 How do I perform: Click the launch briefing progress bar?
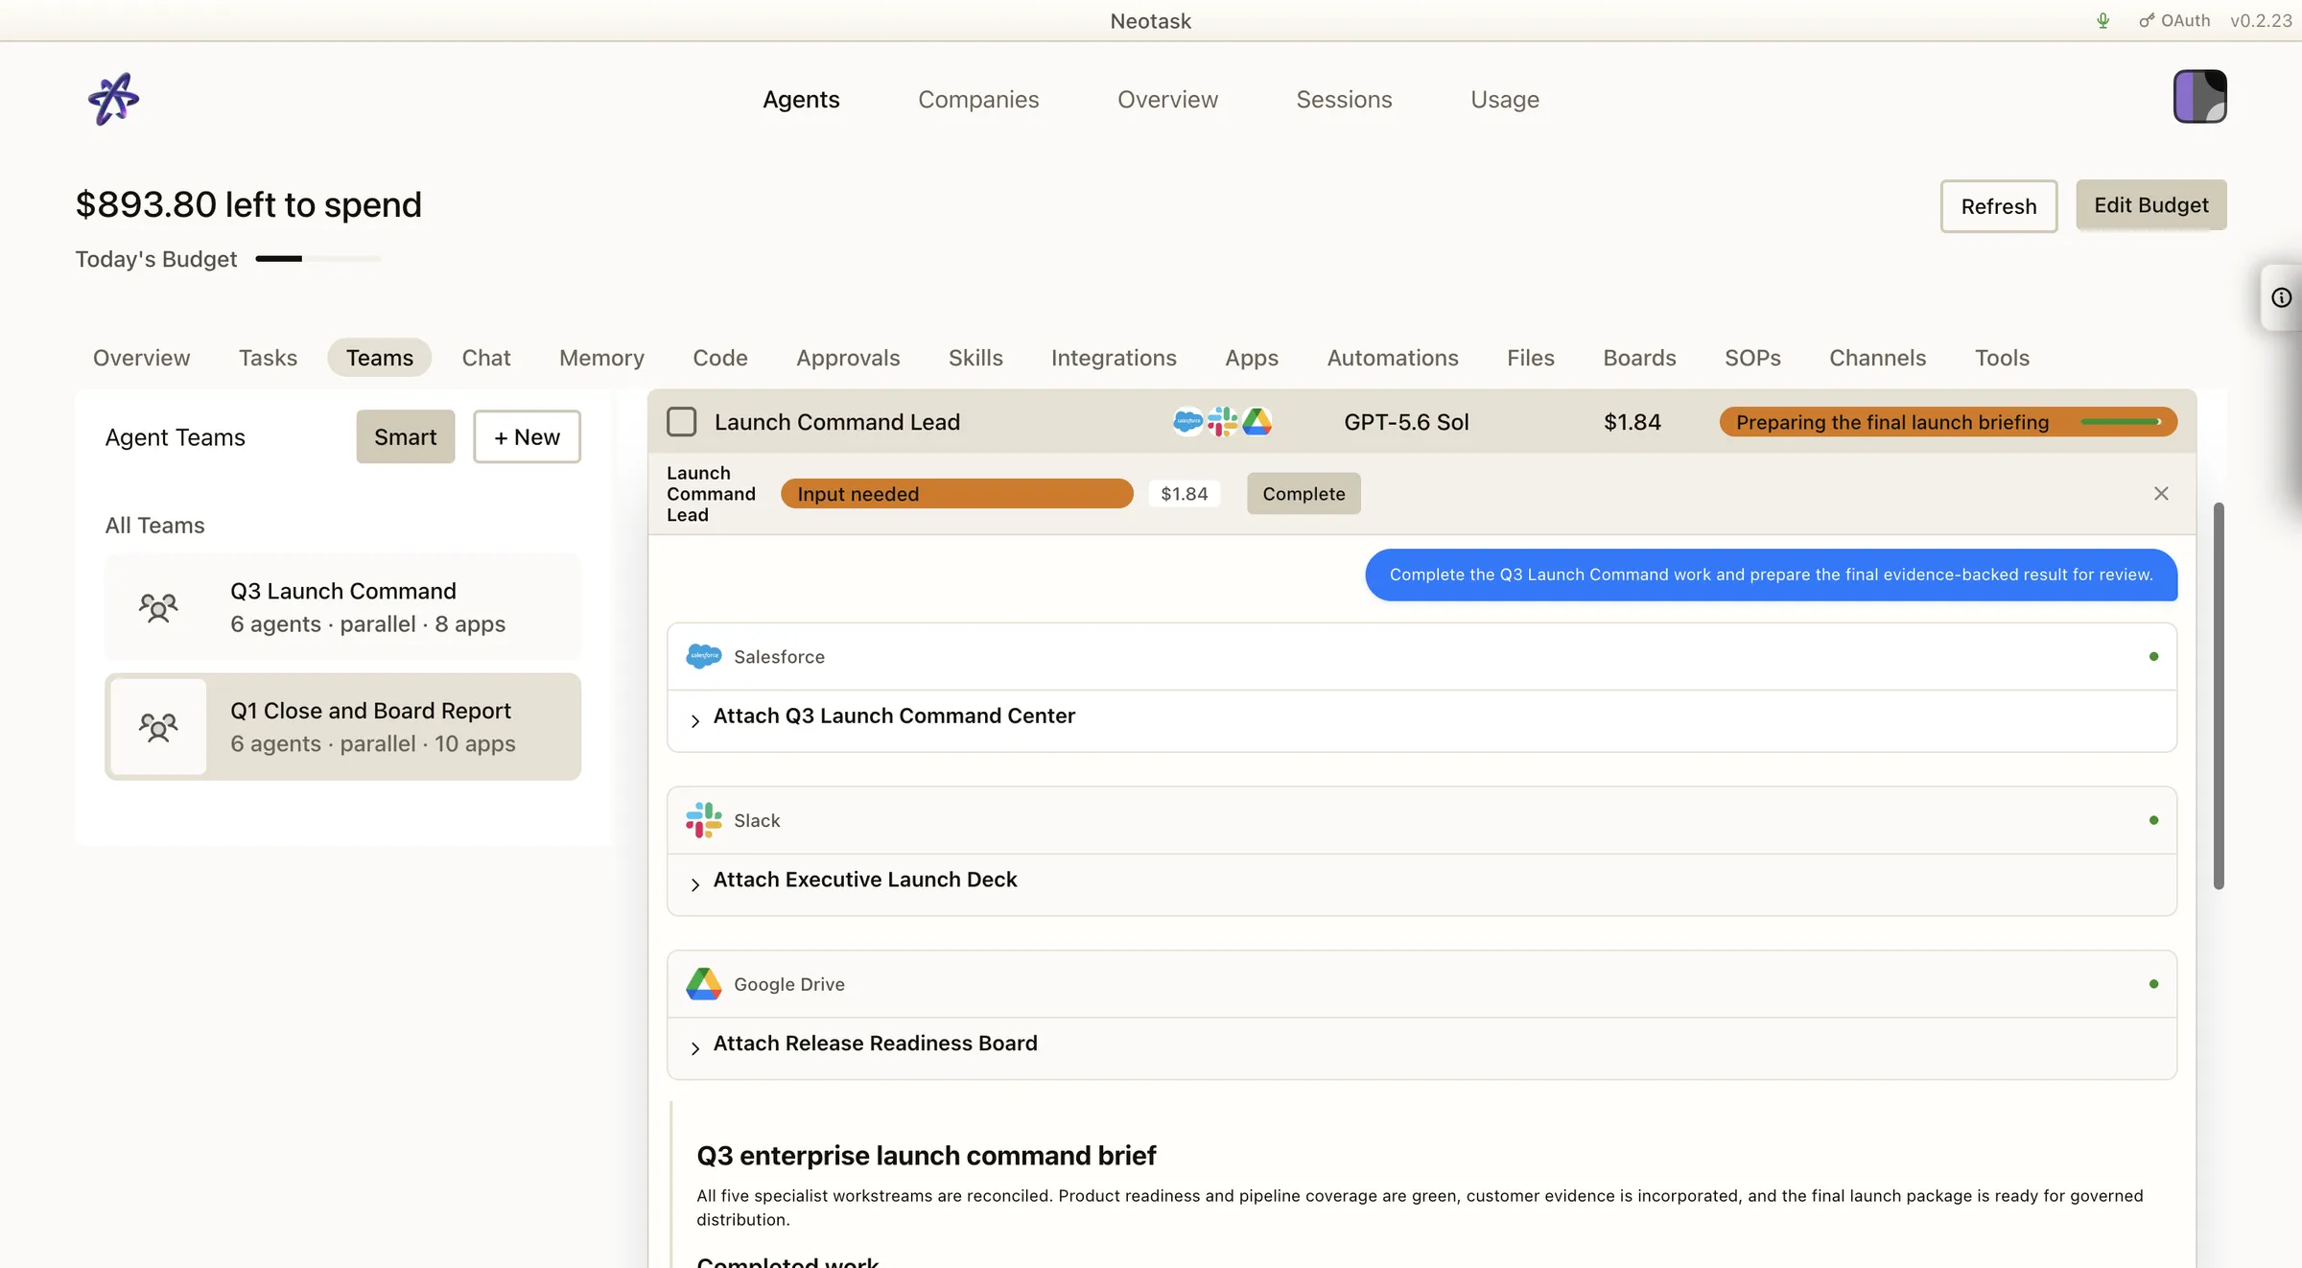(2121, 422)
